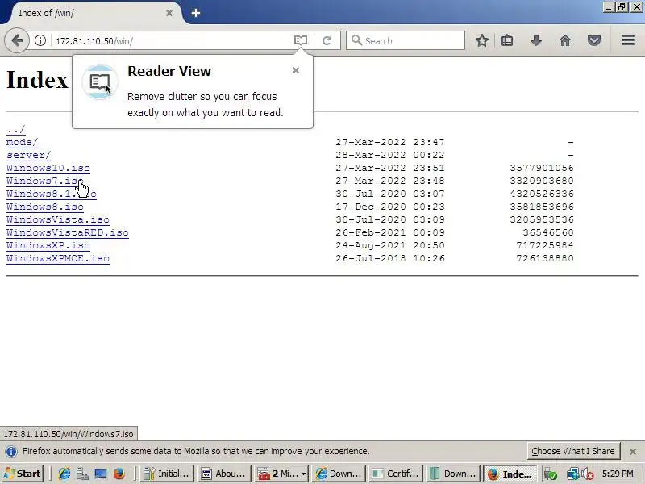
Task: Click into the Search box
Action: point(406,41)
